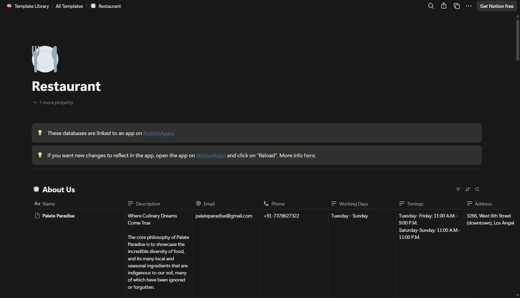Click the palateparadise@gmail.com email cell

[224, 216]
